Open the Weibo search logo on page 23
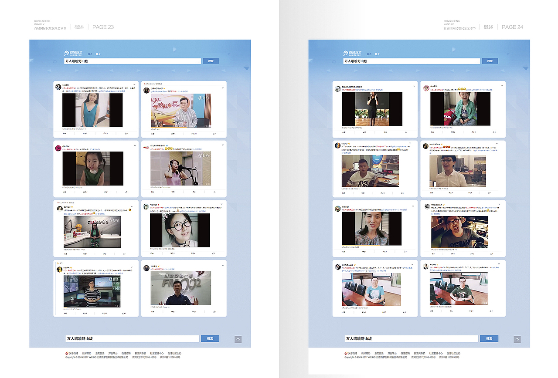 click(72, 53)
